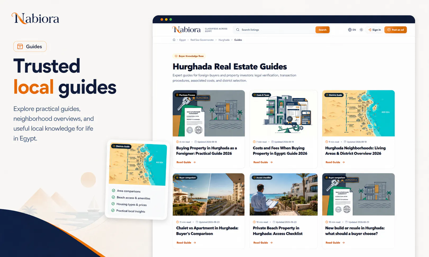Toggle the light/dark theme sun icon
This screenshot has width=429, height=257.
(361, 30)
